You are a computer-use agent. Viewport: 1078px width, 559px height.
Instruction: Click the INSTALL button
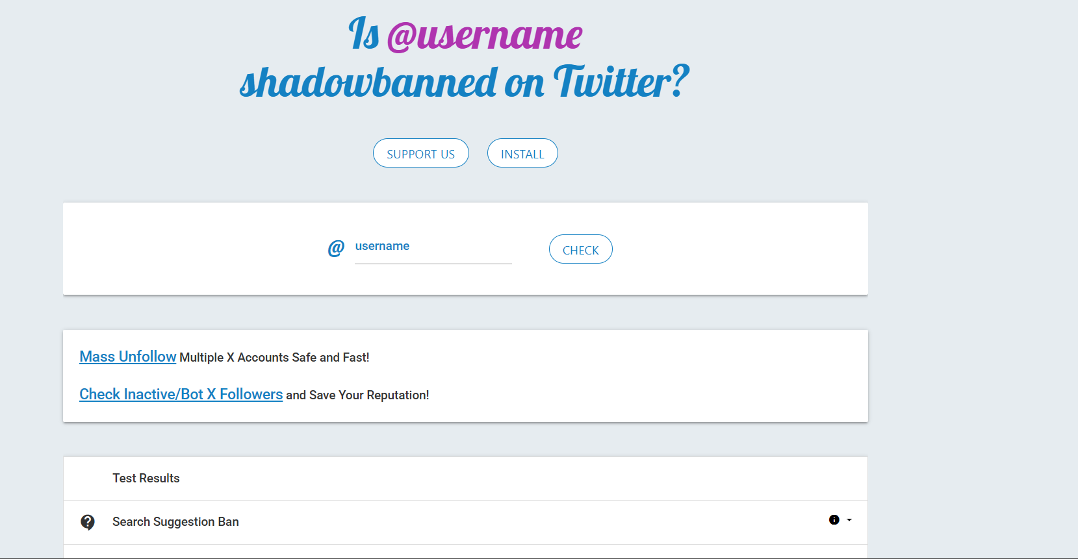pyautogui.click(x=522, y=153)
